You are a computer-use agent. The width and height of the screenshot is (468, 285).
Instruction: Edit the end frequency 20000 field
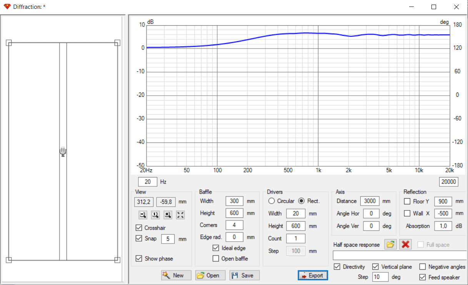(448, 182)
